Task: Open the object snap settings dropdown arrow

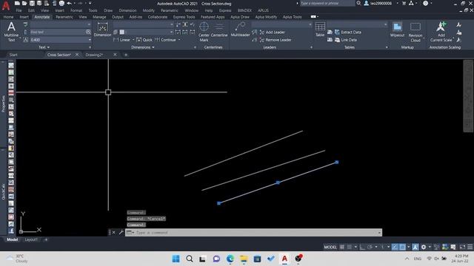Action: [x=408, y=247]
